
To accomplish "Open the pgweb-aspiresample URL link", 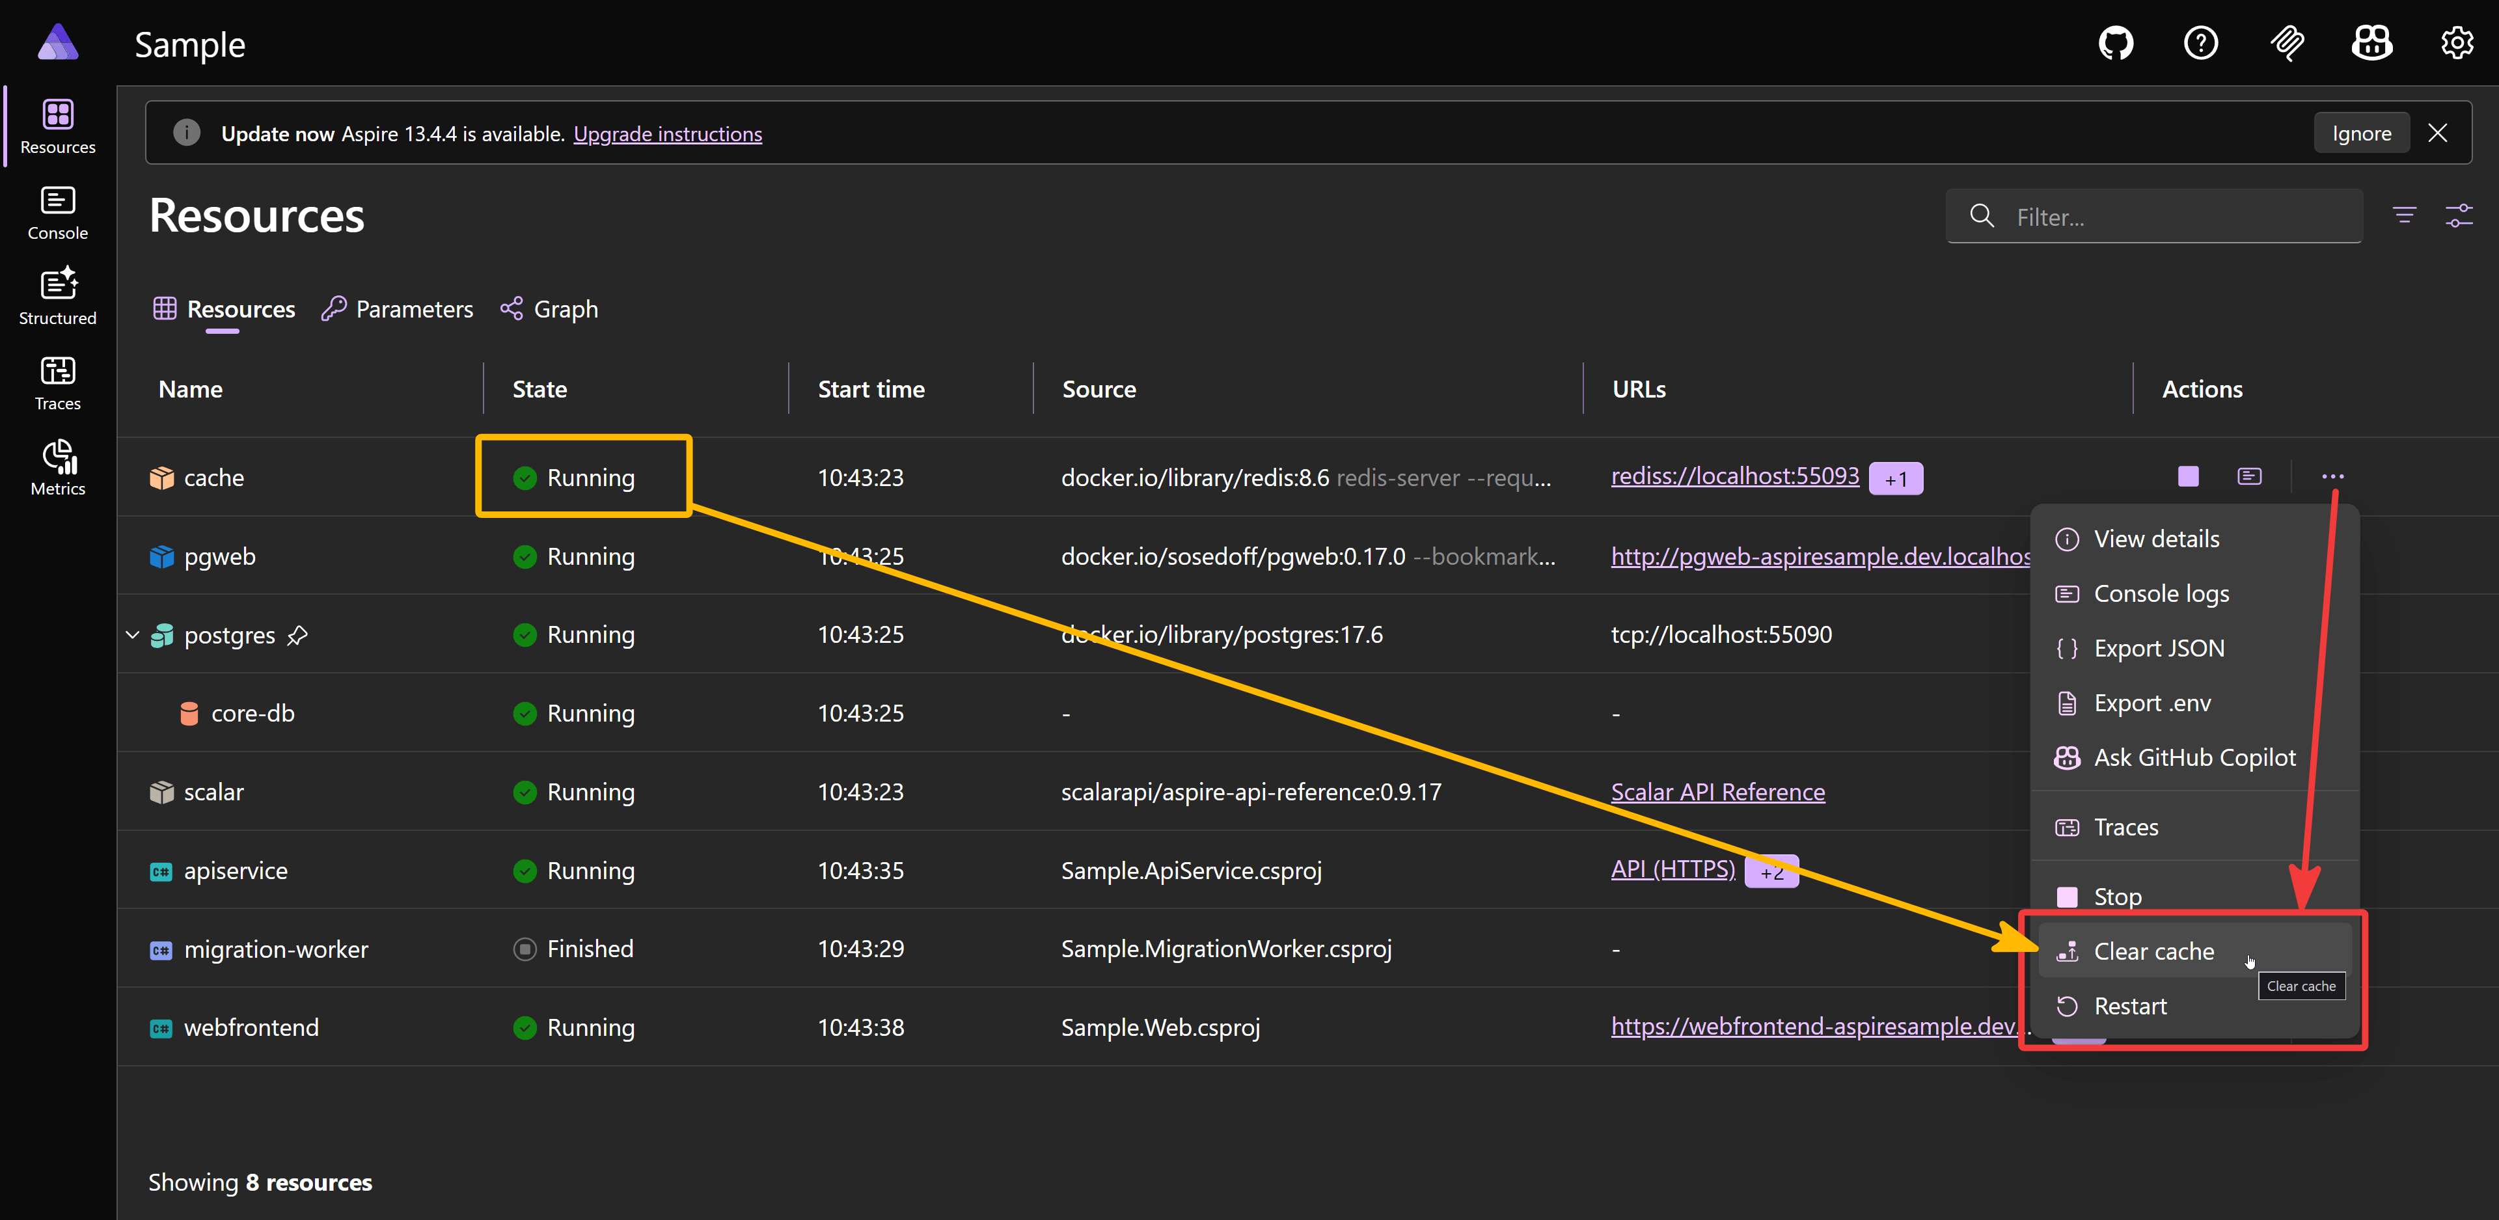I will (x=1821, y=556).
